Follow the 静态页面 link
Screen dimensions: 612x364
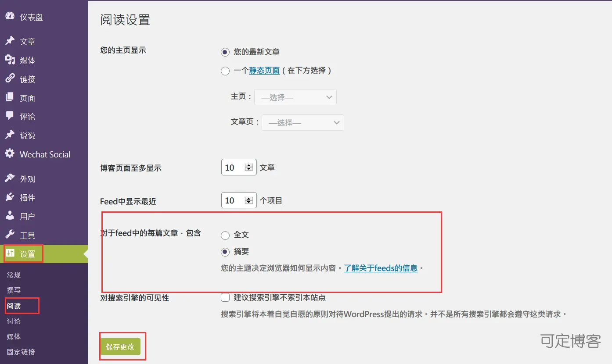point(264,70)
